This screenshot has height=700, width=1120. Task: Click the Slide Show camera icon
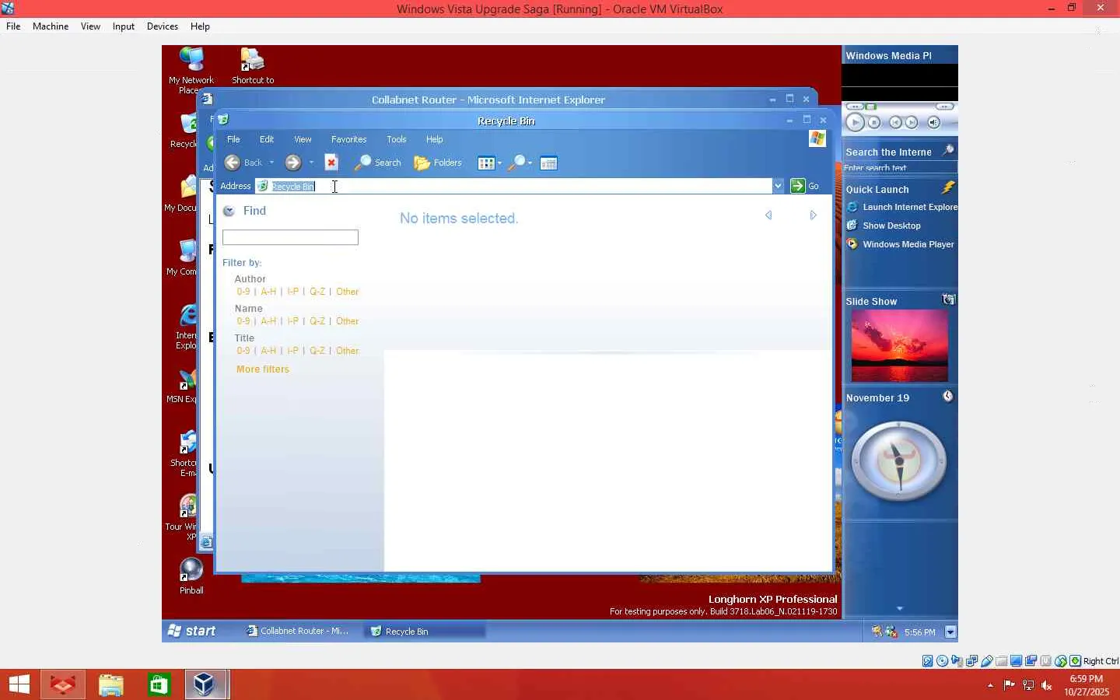click(x=948, y=300)
